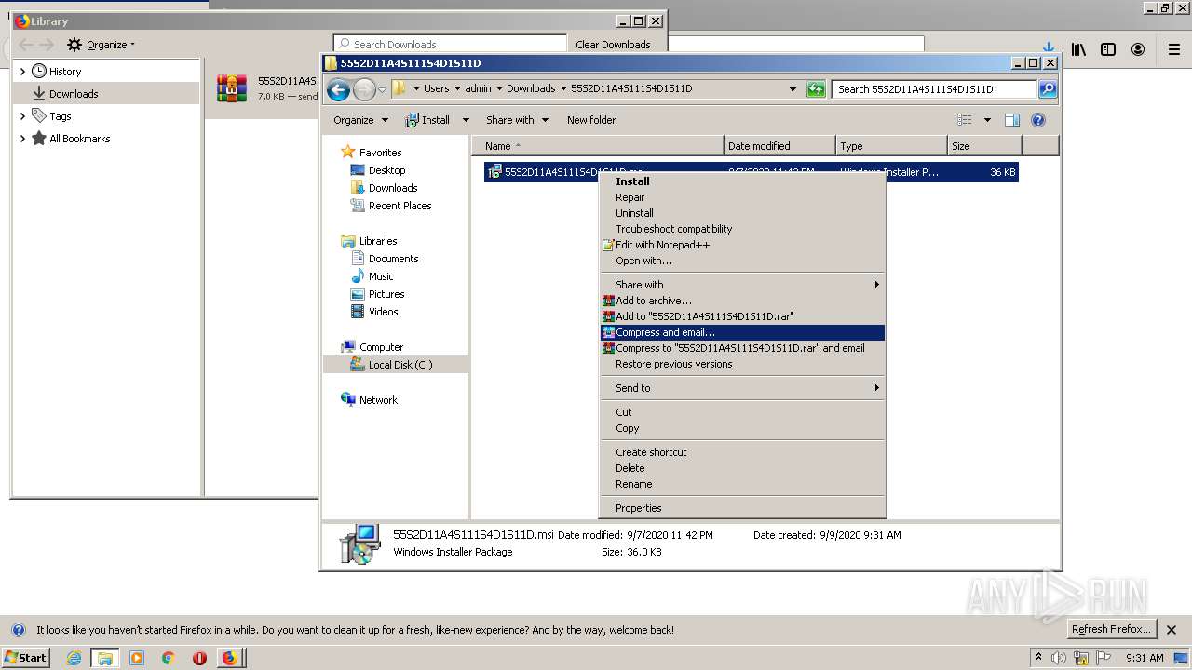This screenshot has height=670, width=1192.
Task: Click Clear Downloads in Library
Action: point(613,45)
